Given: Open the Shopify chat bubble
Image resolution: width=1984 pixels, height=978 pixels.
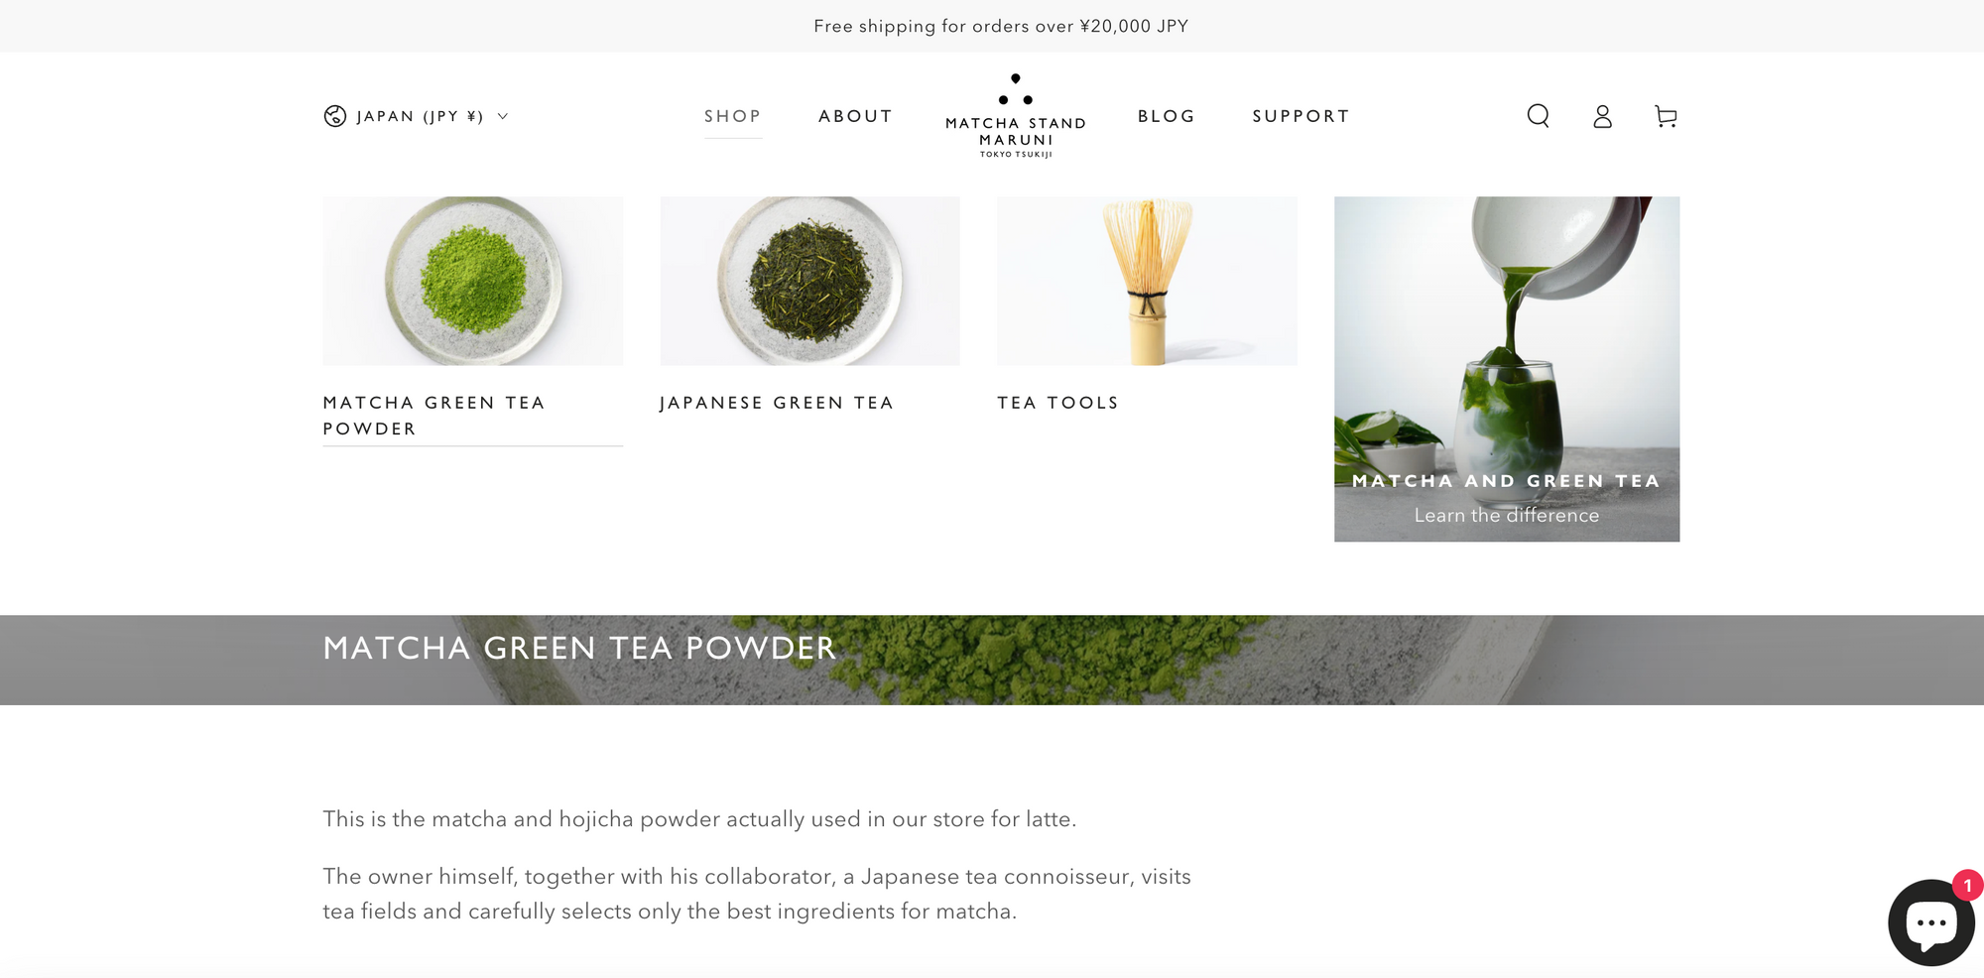Looking at the screenshot, I should 1930,922.
